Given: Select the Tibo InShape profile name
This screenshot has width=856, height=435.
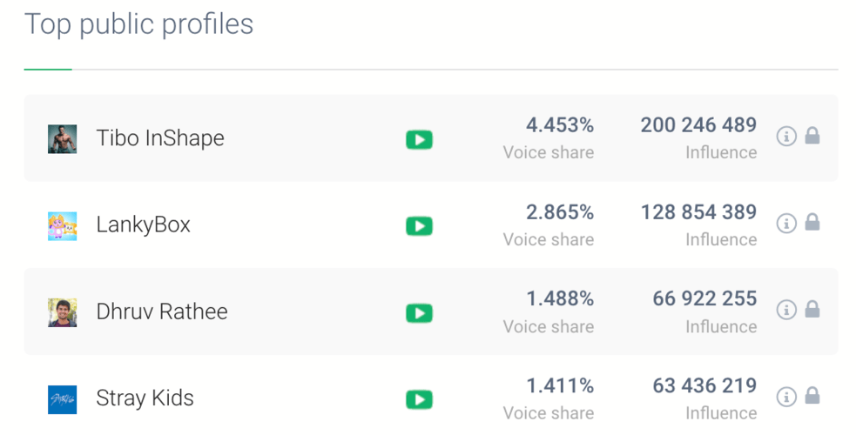Looking at the screenshot, I should (x=160, y=138).
